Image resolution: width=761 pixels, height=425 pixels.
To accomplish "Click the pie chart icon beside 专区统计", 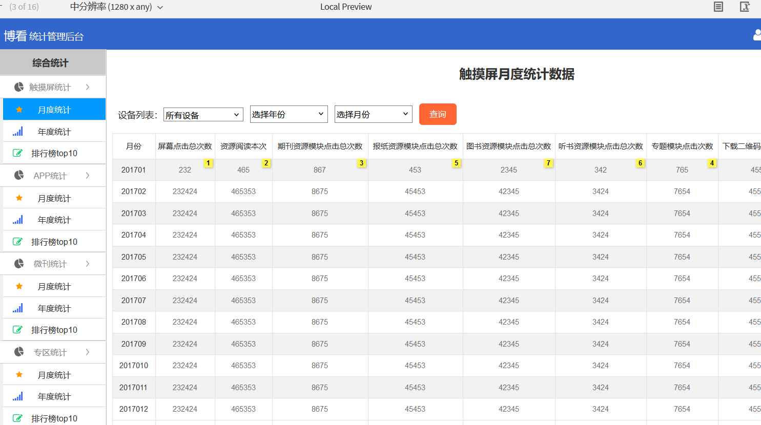I will [x=19, y=352].
